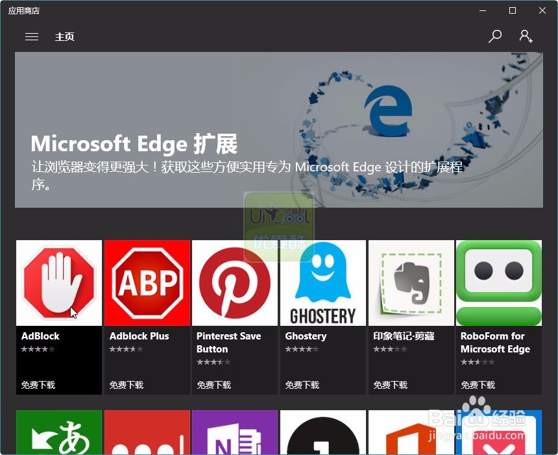558x455 pixels.
Task: Click 免费下载 under RoboForm
Action: (x=478, y=385)
